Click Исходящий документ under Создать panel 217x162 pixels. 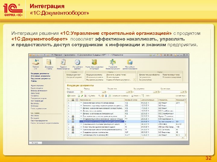pyautogui.click(x=74, y=77)
